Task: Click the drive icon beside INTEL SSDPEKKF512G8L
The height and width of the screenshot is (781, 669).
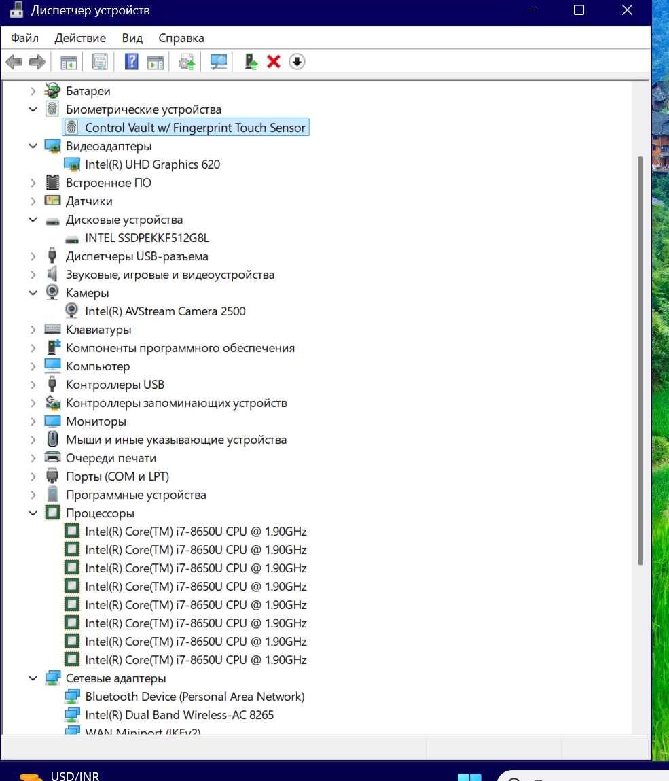Action: pyautogui.click(x=72, y=239)
